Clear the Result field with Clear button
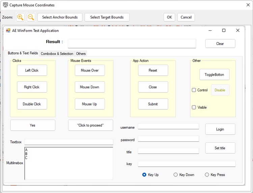 click(220, 43)
